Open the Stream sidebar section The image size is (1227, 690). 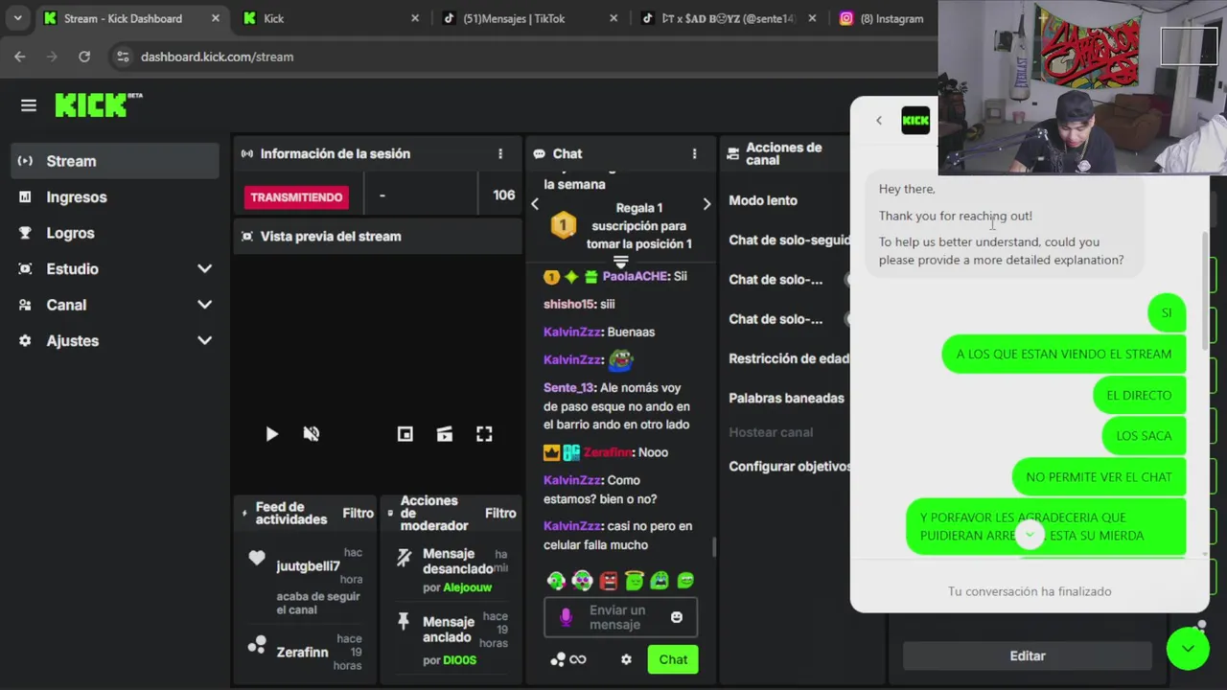116,161
